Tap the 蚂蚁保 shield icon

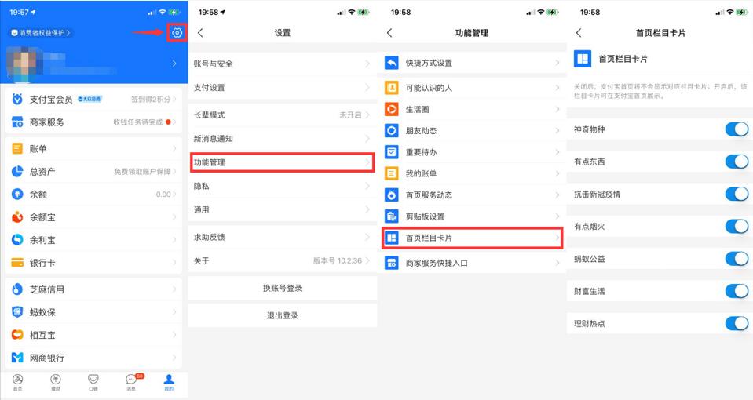17,312
